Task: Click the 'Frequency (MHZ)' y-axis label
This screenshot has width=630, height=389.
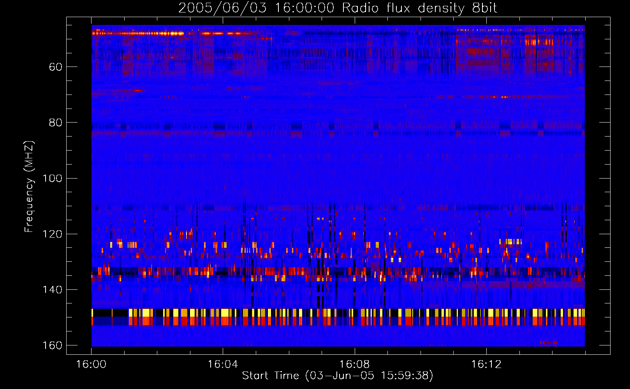Action: coord(29,187)
